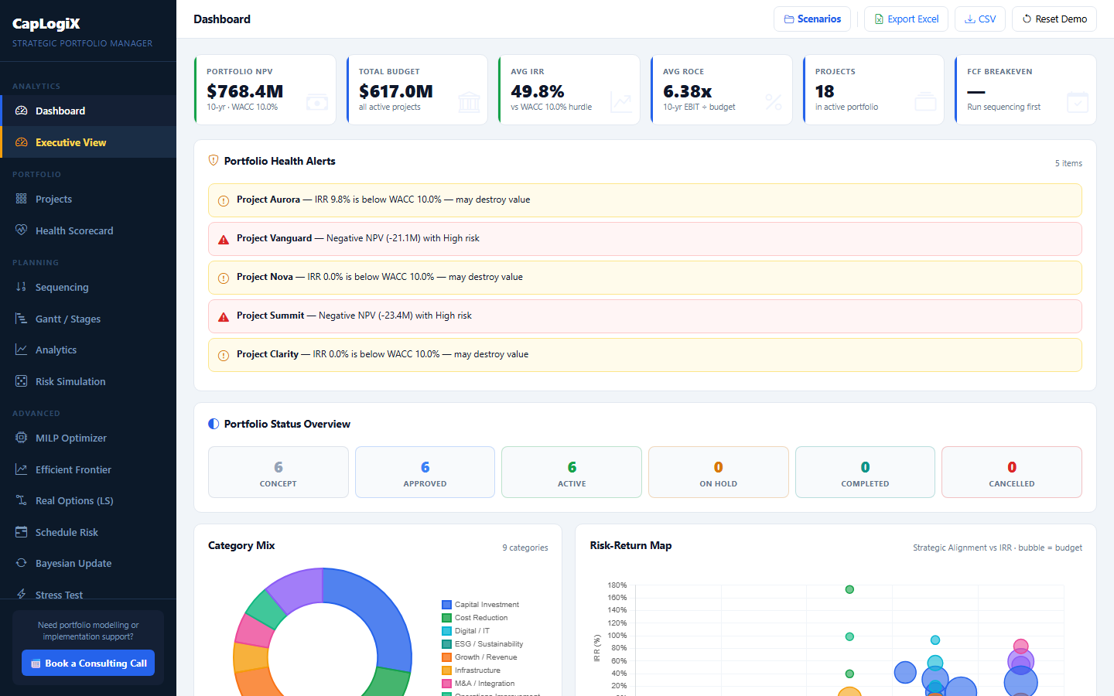Click the Approved status card
The image size is (1114, 696).
coord(425,472)
